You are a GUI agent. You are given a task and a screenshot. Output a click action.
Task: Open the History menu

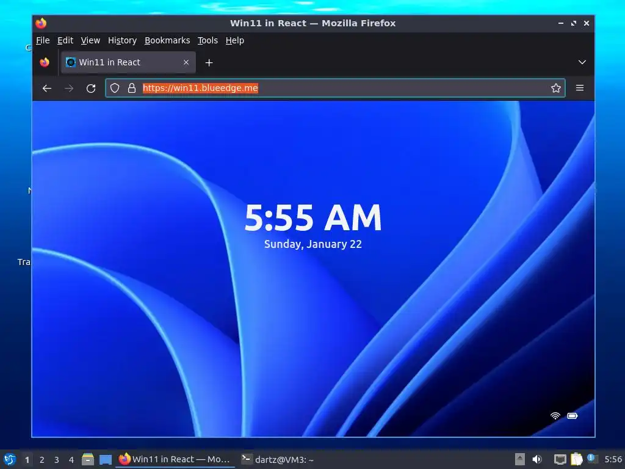click(122, 40)
